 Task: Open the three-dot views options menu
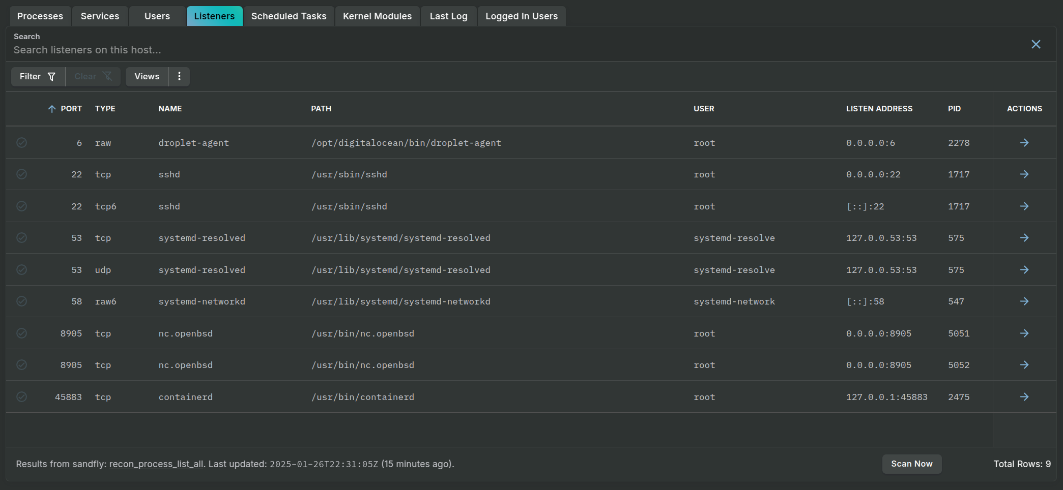[x=179, y=76]
